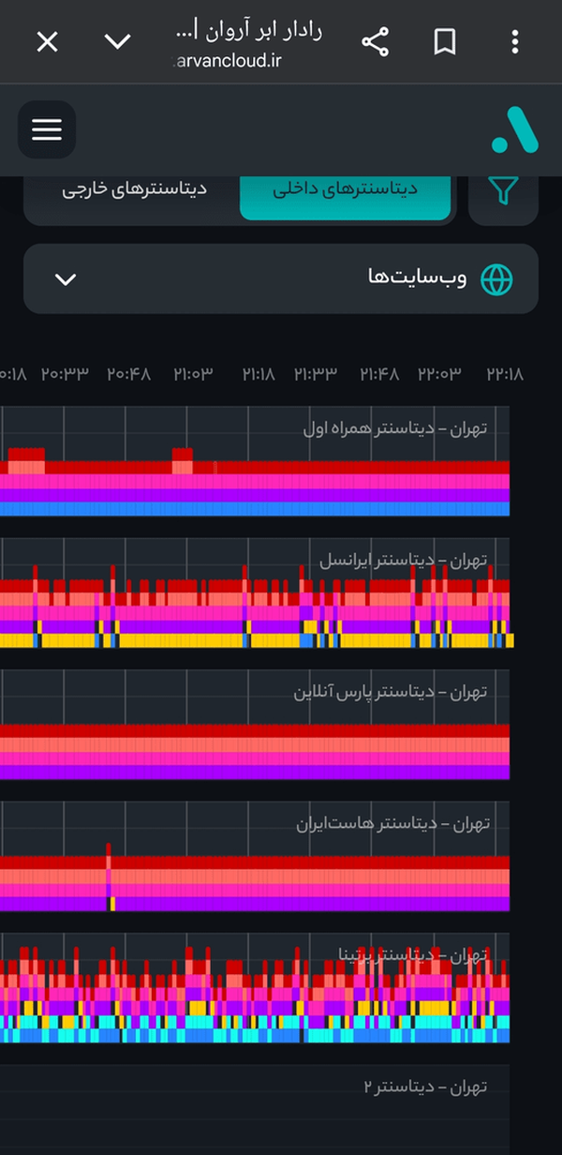This screenshot has height=1155, width=562.
Task: Bookmark this page with bookmark icon
Action: coord(445,41)
